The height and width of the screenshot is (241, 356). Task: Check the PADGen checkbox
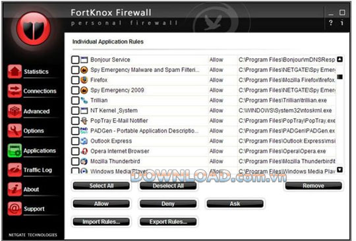pyautogui.click(x=75, y=131)
